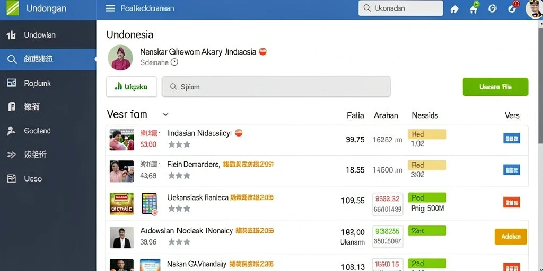543x271 pixels.
Task: Select the Ropumk sidebar item
Action: [x=48, y=83]
